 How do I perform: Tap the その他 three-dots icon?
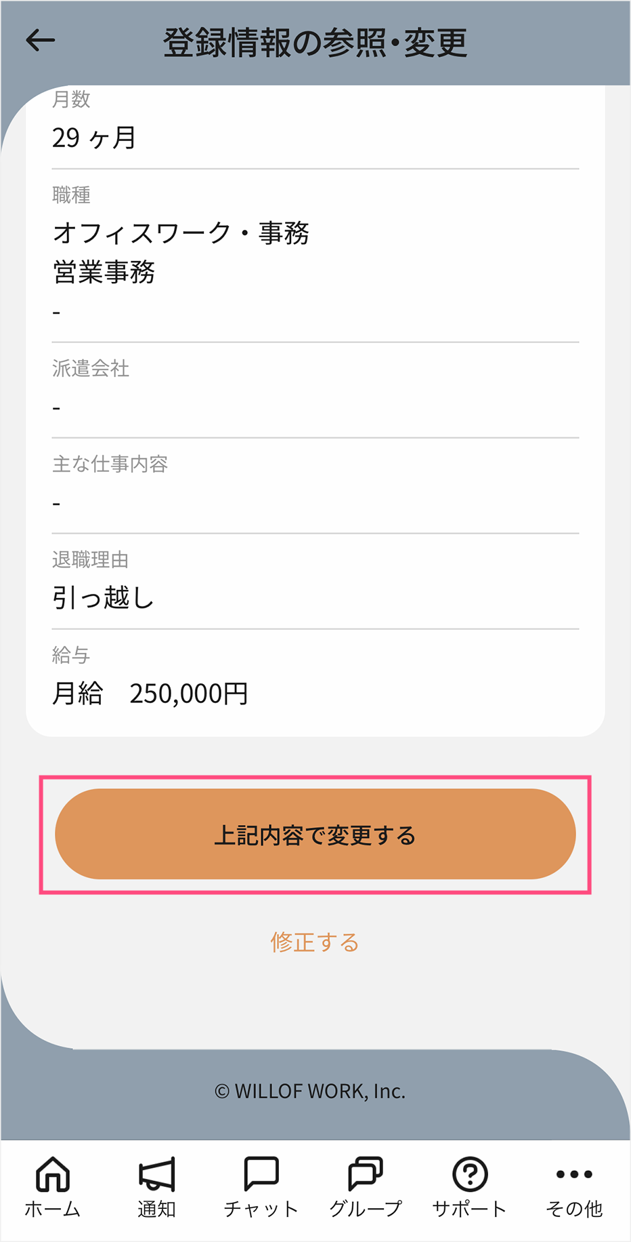[574, 1174]
